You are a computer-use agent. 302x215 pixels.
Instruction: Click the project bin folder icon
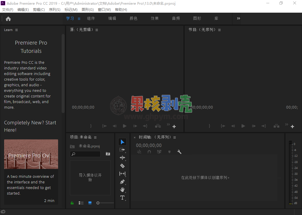[72, 146]
